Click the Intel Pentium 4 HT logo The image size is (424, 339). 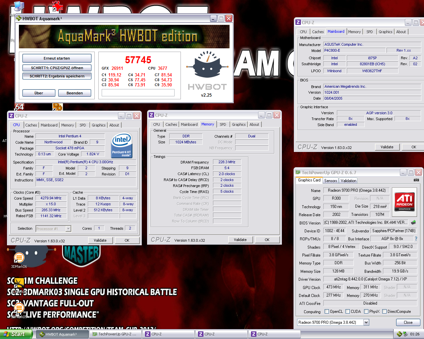(x=122, y=145)
